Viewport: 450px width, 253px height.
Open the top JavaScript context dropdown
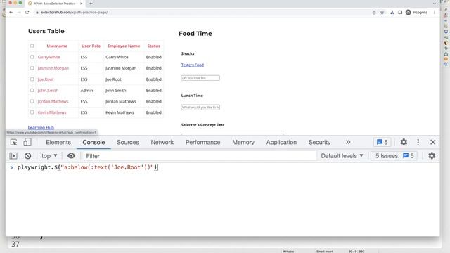[x=49, y=156]
